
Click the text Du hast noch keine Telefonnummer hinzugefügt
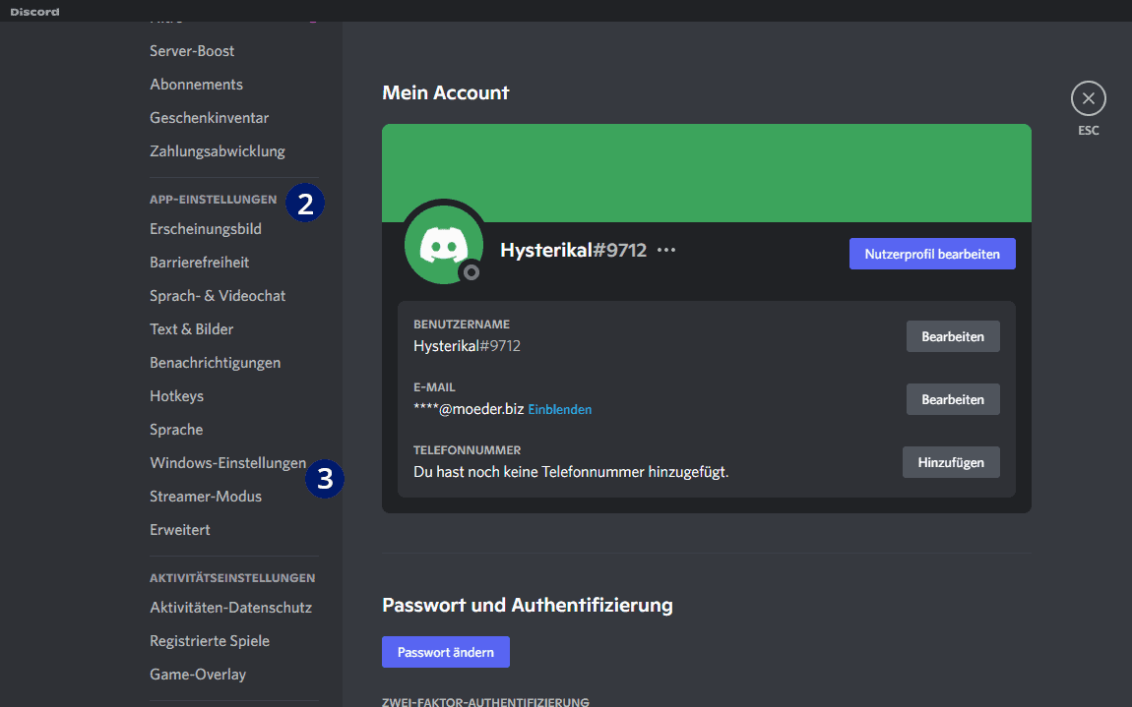(571, 473)
